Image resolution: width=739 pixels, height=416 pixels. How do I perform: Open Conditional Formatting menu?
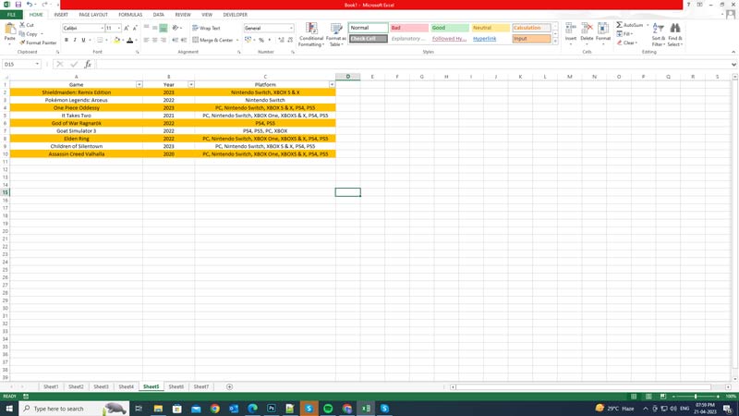311,34
